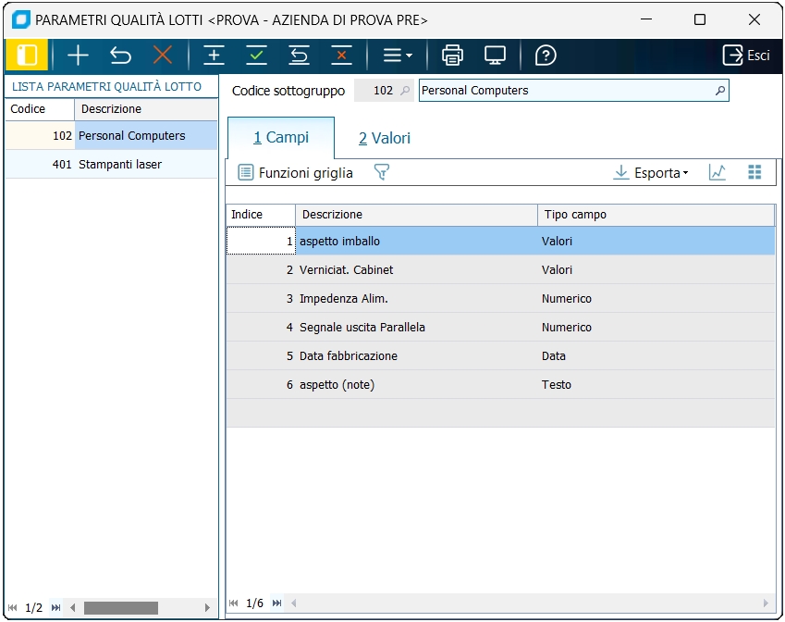Open the hamburger menu dropdown

tap(397, 56)
